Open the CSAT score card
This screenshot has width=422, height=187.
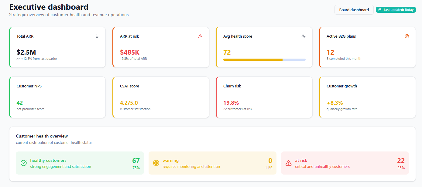click(161, 97)
